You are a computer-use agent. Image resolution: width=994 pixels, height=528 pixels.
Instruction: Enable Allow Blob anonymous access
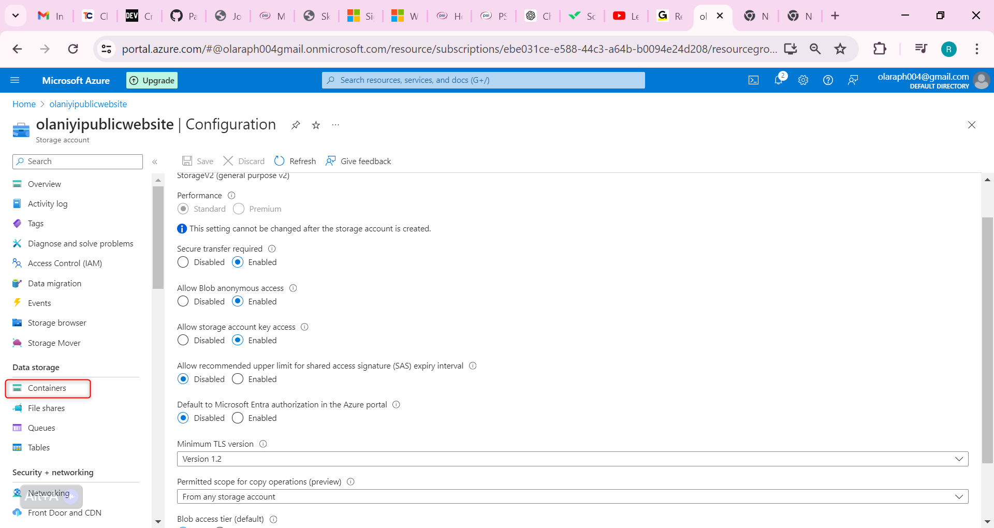[238, 301]
